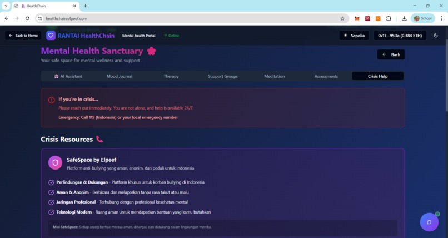Open the Support Groups tab
The image size is (448, 238).
click(x=223, y=76)
